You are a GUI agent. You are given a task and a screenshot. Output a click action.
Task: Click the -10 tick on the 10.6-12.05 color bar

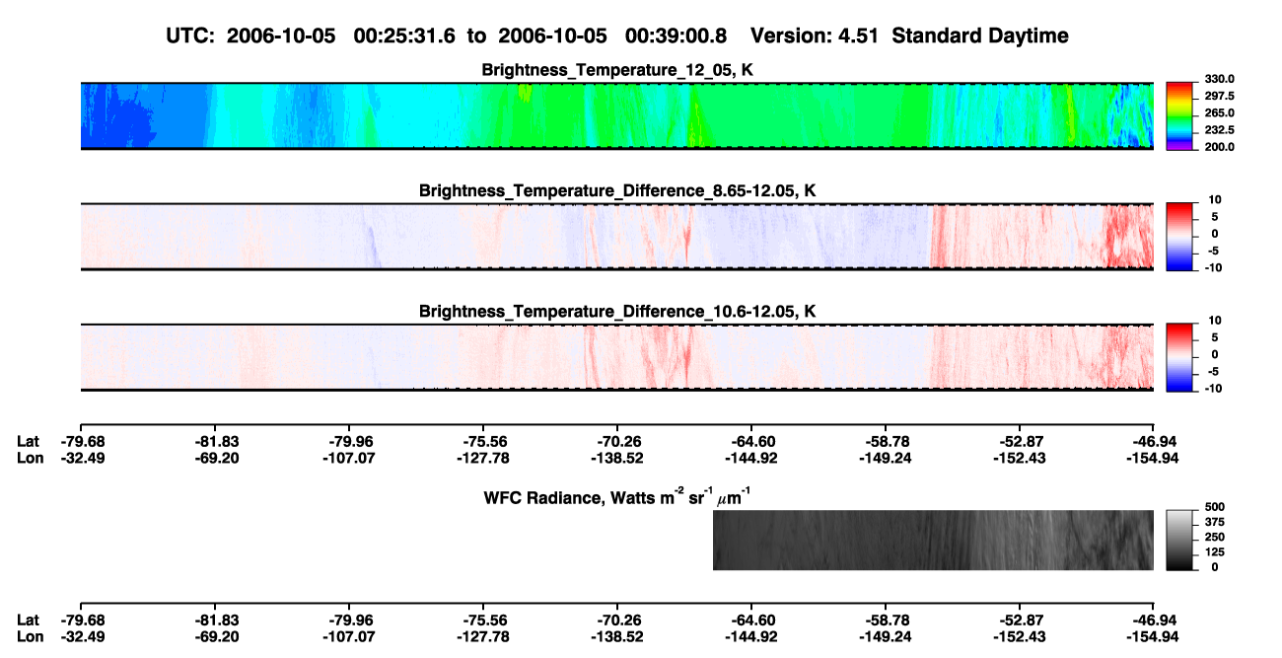(1214, 388)
